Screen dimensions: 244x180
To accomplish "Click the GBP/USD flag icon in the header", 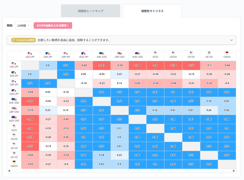I will [119, 53].
